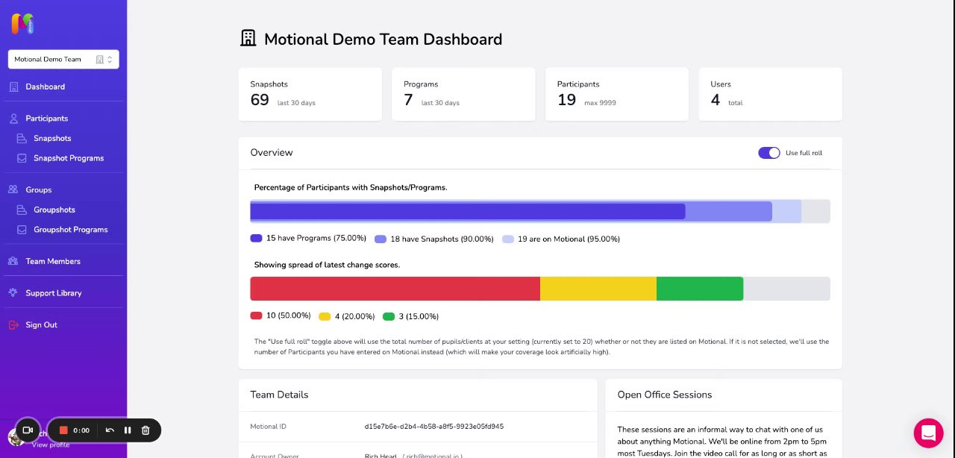Click the Dashboard building icon in the sidebar
The width and height of the screenshot is (955, 458).
coord(14,87)
